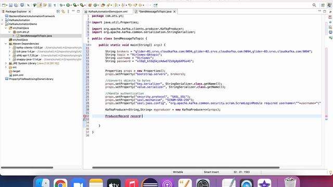Toggle folding of imports at line 3
Image resolution: width=333 pixels, height=187 pixels.
coord(90,22)
